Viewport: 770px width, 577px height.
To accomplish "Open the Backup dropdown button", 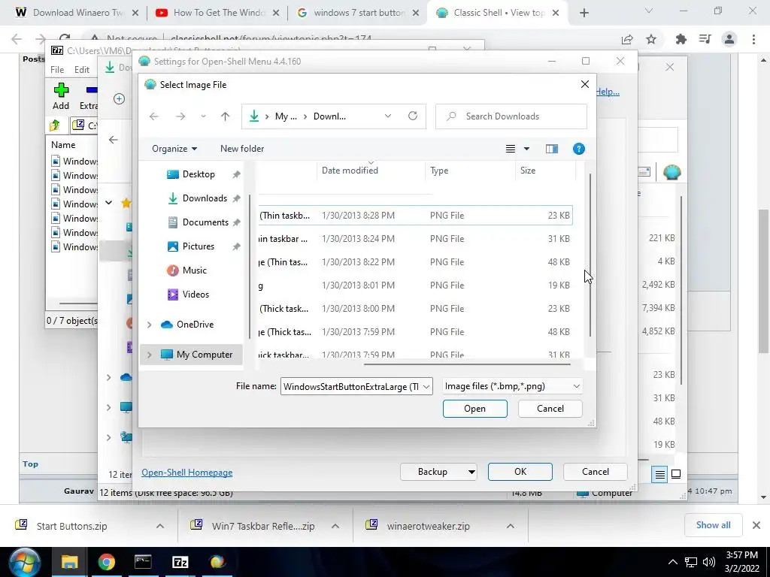I will pos(438,472).
